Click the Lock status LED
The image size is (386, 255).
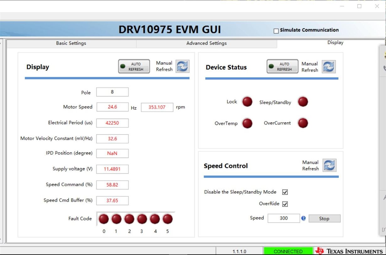click(247, 102)
